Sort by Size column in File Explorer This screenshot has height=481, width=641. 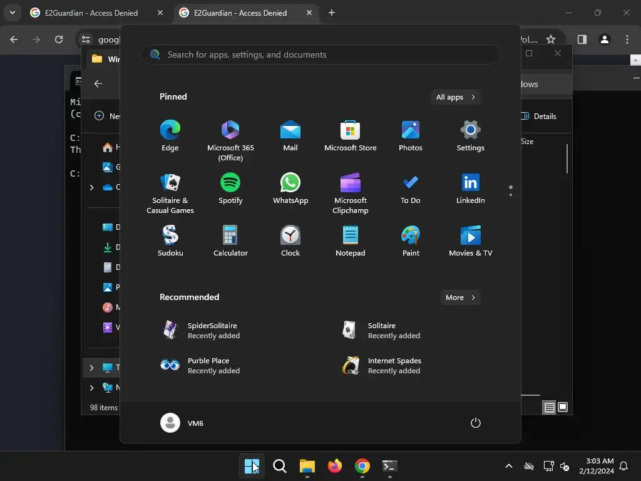(527, 142)
